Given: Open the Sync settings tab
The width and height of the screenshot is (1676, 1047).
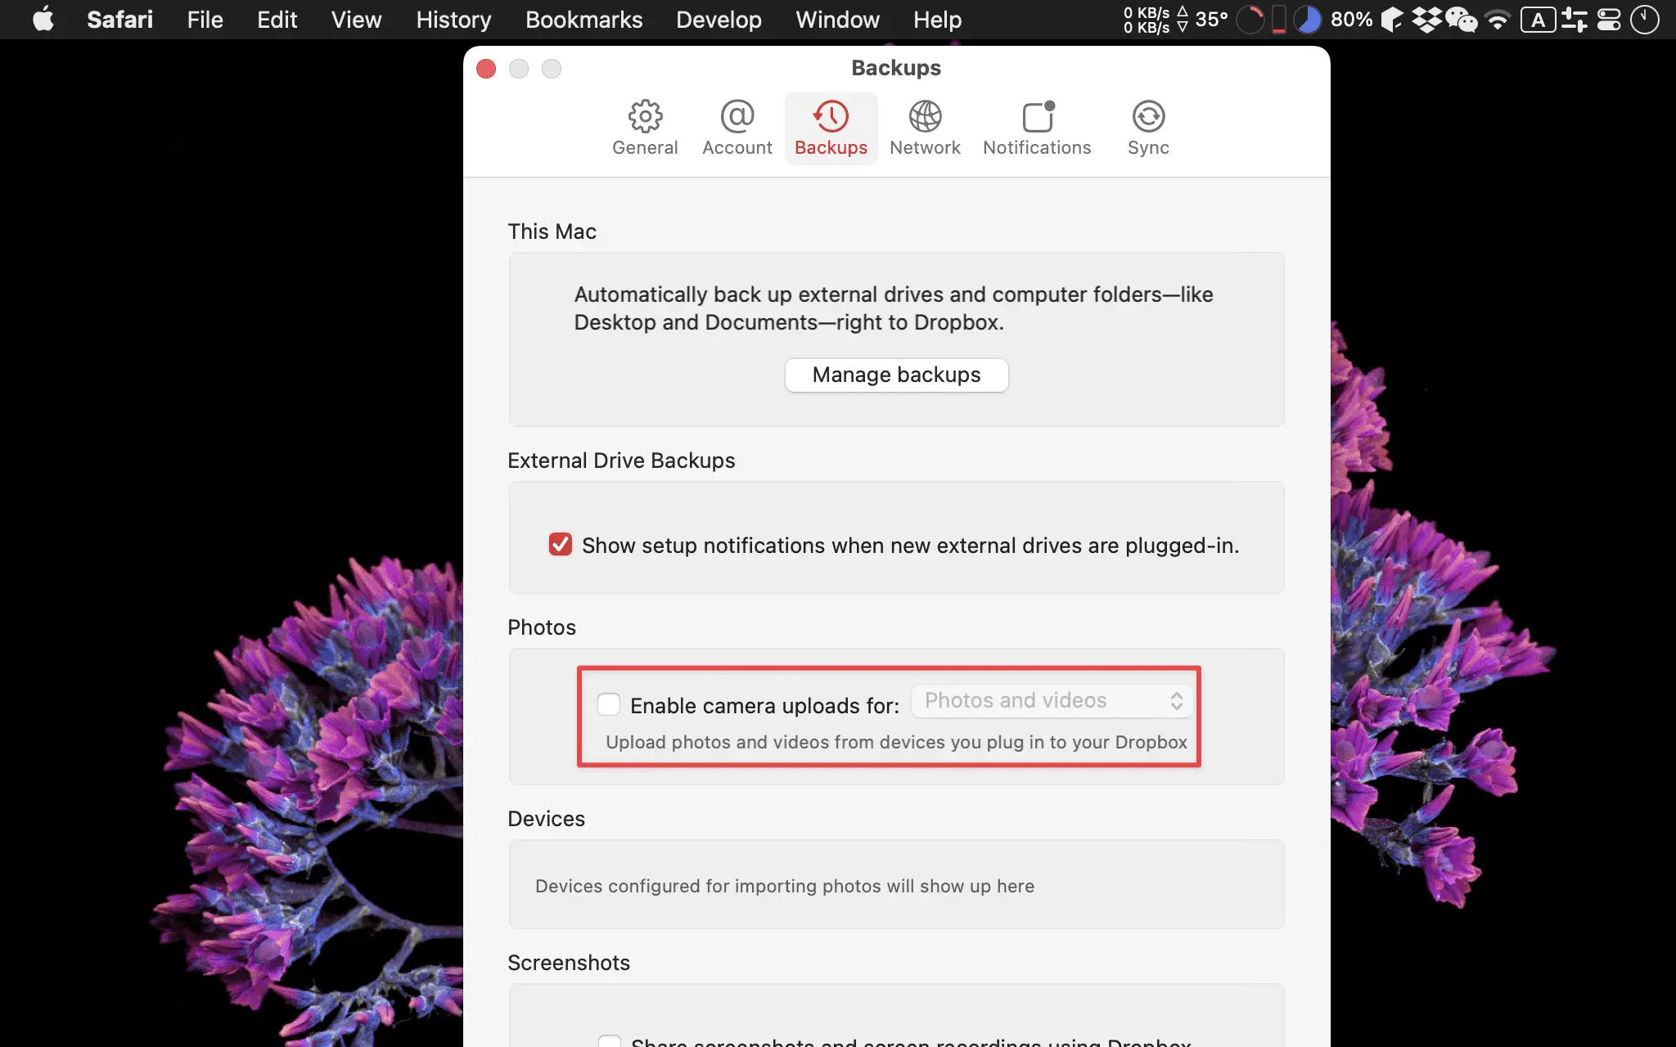Looking at the screenshot, I should click(x=1147, y=128).
